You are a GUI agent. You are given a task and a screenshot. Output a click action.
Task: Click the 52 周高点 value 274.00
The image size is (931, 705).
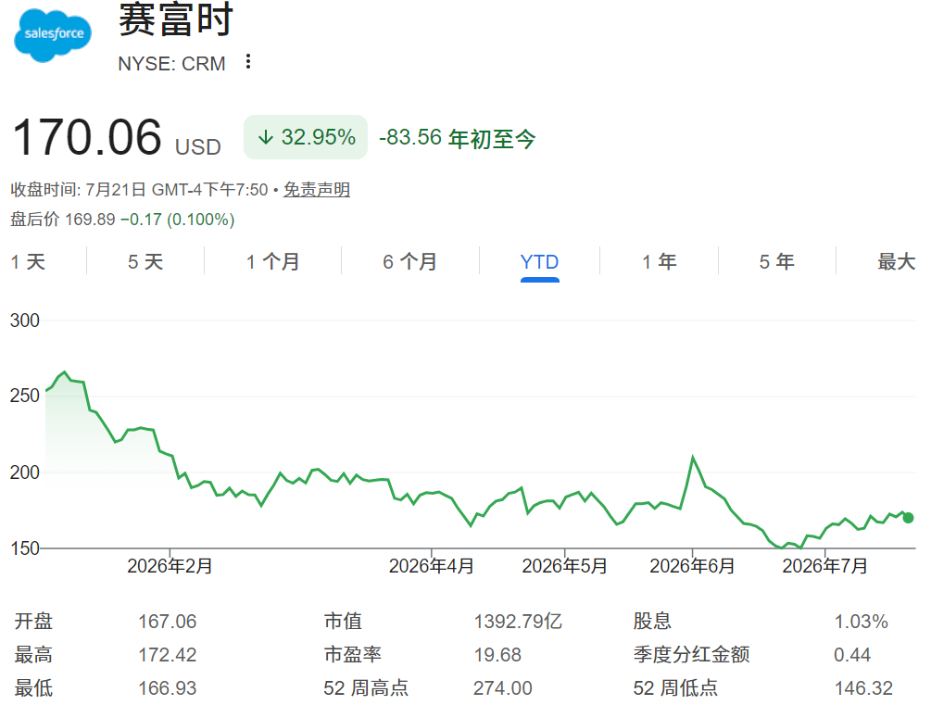(502, 687)
